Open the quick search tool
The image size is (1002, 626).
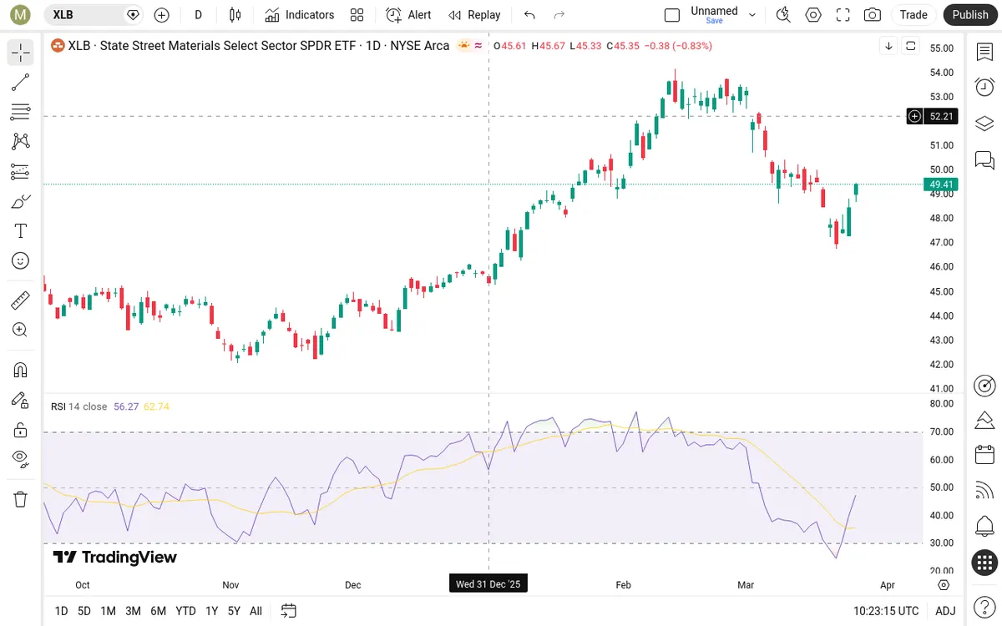[783, 15]
